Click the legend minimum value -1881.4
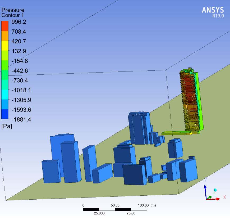The image size is (230, 220). tap(21, 120)
